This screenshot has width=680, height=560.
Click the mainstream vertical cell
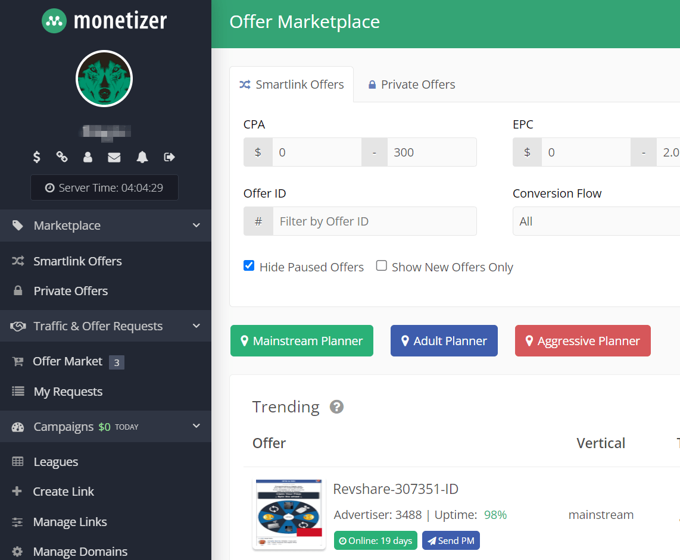(601, 515)
